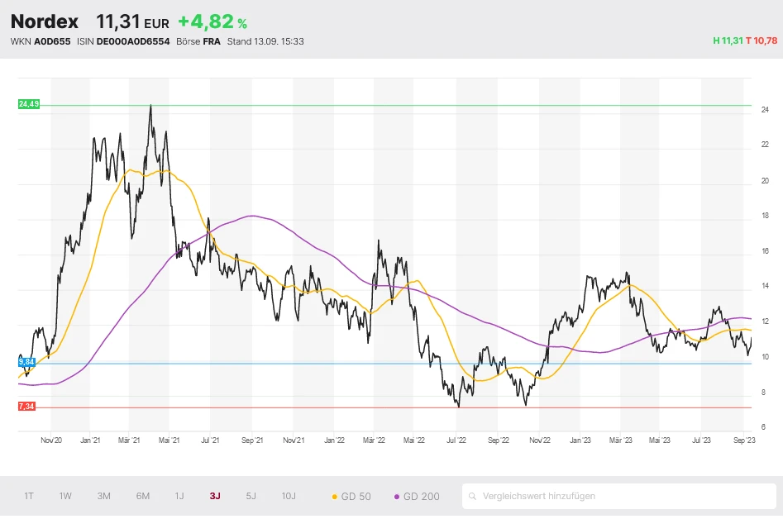
Task: Toggle the GD 50 moving average
Action: click(x=351, y=497)
